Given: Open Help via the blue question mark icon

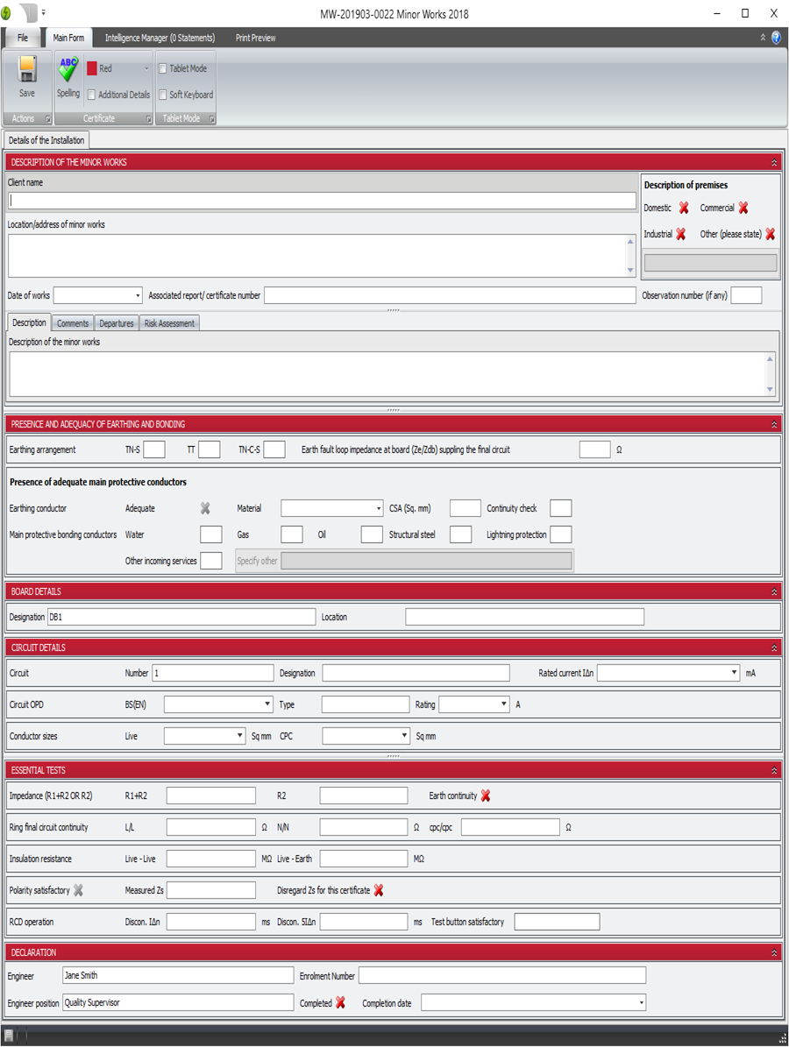Looking at the screenshot, I should click(x=777, y=38).
